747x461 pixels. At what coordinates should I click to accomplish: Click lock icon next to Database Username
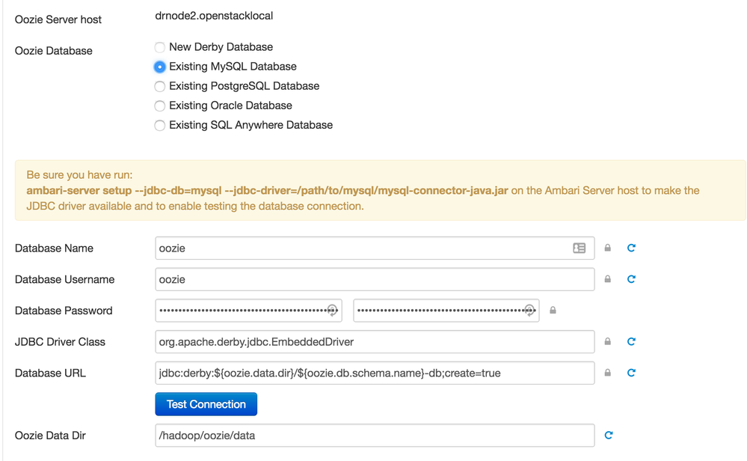(607, 279)
